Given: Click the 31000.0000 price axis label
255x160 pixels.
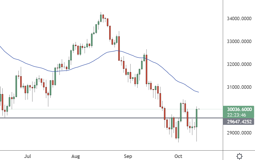Looking at the screenshot, I should click(x=239, y=87).
